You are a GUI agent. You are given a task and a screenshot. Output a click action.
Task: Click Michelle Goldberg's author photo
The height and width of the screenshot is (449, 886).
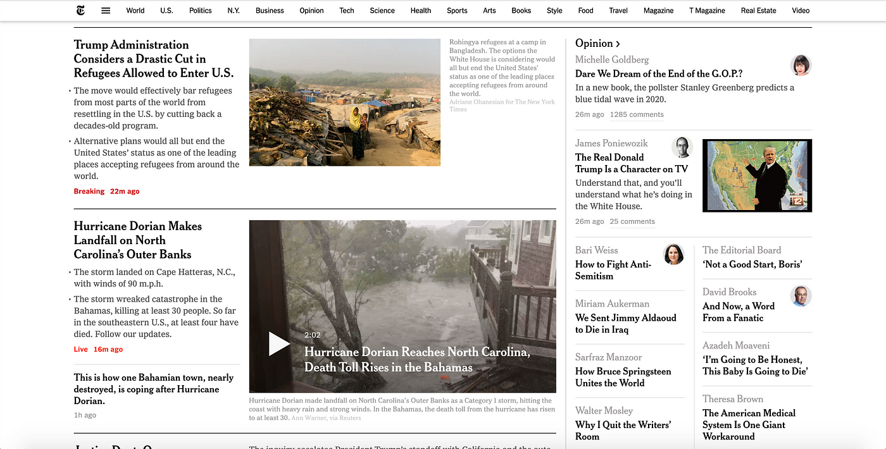click(801, 65)
